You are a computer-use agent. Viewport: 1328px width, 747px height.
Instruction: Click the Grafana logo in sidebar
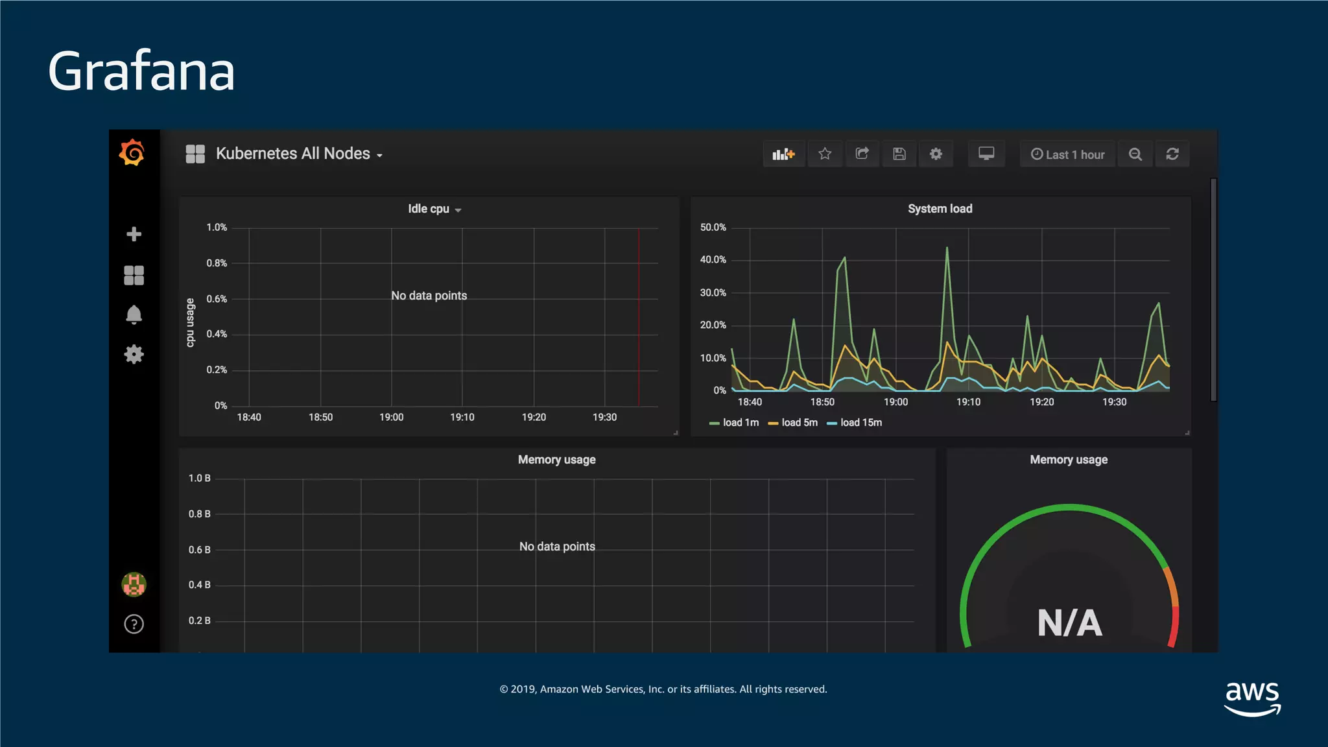click(132, 153)
